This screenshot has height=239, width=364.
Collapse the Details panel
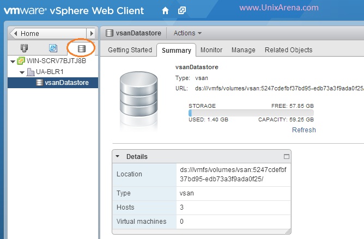pyautogui.click(x=118, y=156)
